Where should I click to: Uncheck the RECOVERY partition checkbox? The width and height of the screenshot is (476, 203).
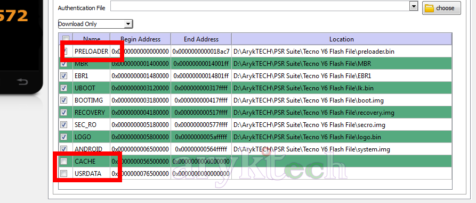[64, 112]
